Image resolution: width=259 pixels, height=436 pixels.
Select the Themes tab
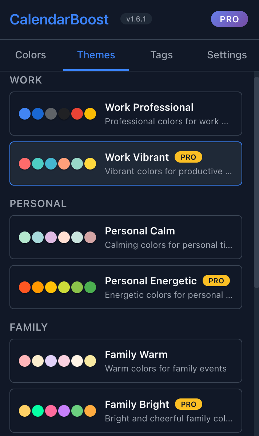[x=96, y=55]
